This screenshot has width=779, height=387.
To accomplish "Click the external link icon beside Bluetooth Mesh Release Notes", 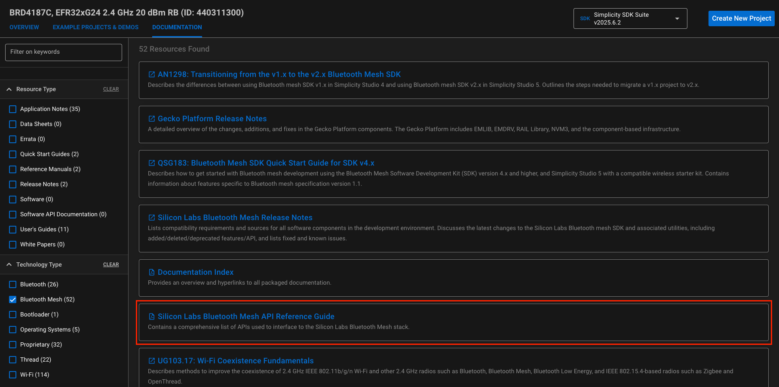I will tap(151, 217).
